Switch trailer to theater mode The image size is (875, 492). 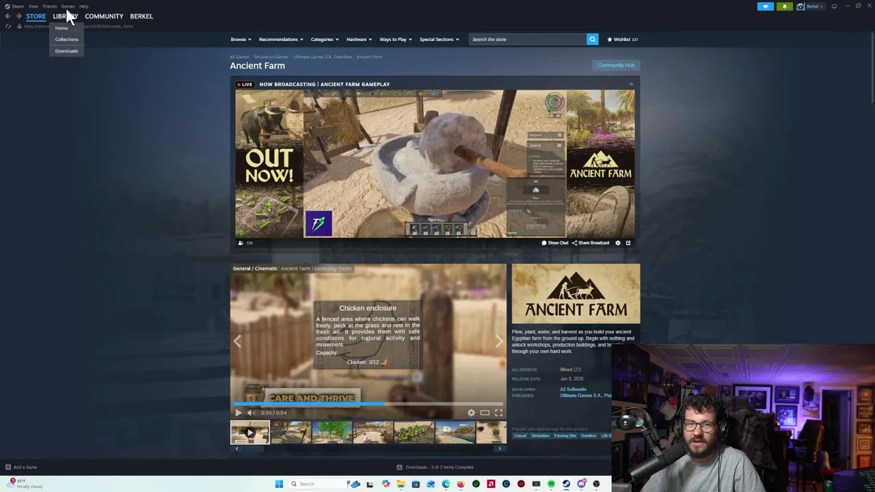(x=485, y=412)
